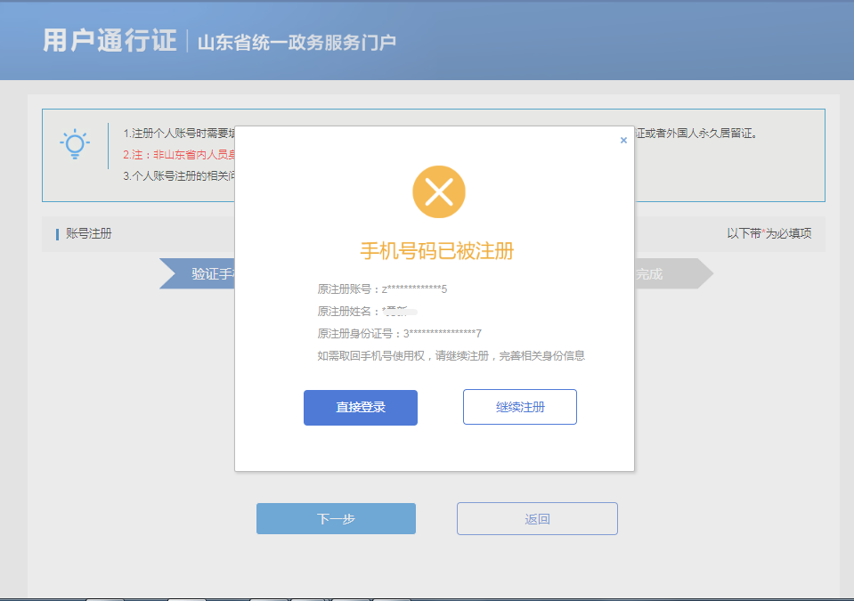
Task: Click the 原注册身份证号 masked ID line
Action: tap(399, 334)
